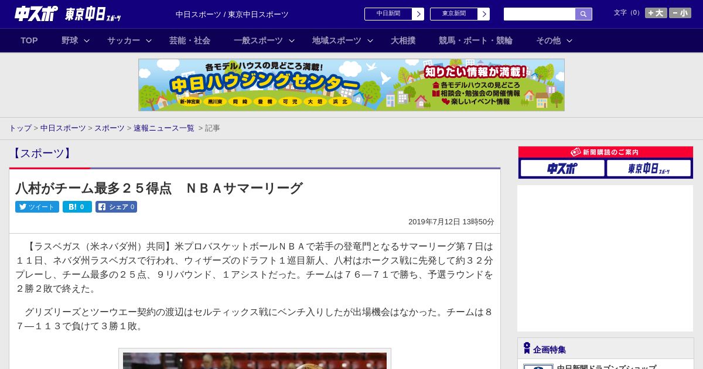
Task: Click the 中日ハウジングセンター banner ad
Action: (x=351, y=85)
